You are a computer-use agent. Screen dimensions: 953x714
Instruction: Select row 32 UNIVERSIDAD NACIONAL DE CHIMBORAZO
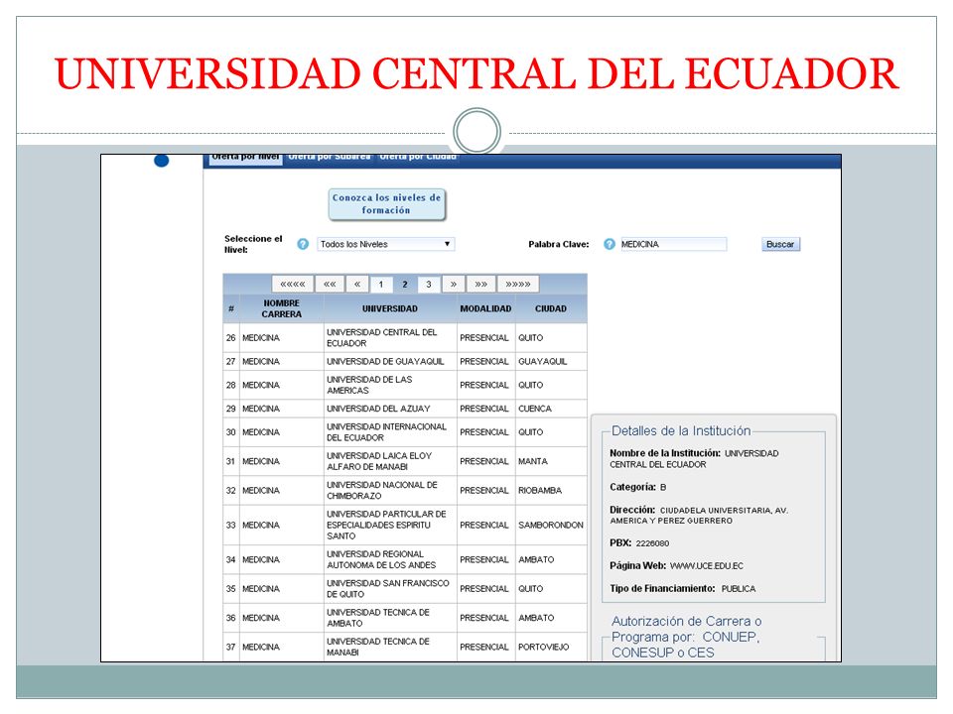(x=405, y=491)
